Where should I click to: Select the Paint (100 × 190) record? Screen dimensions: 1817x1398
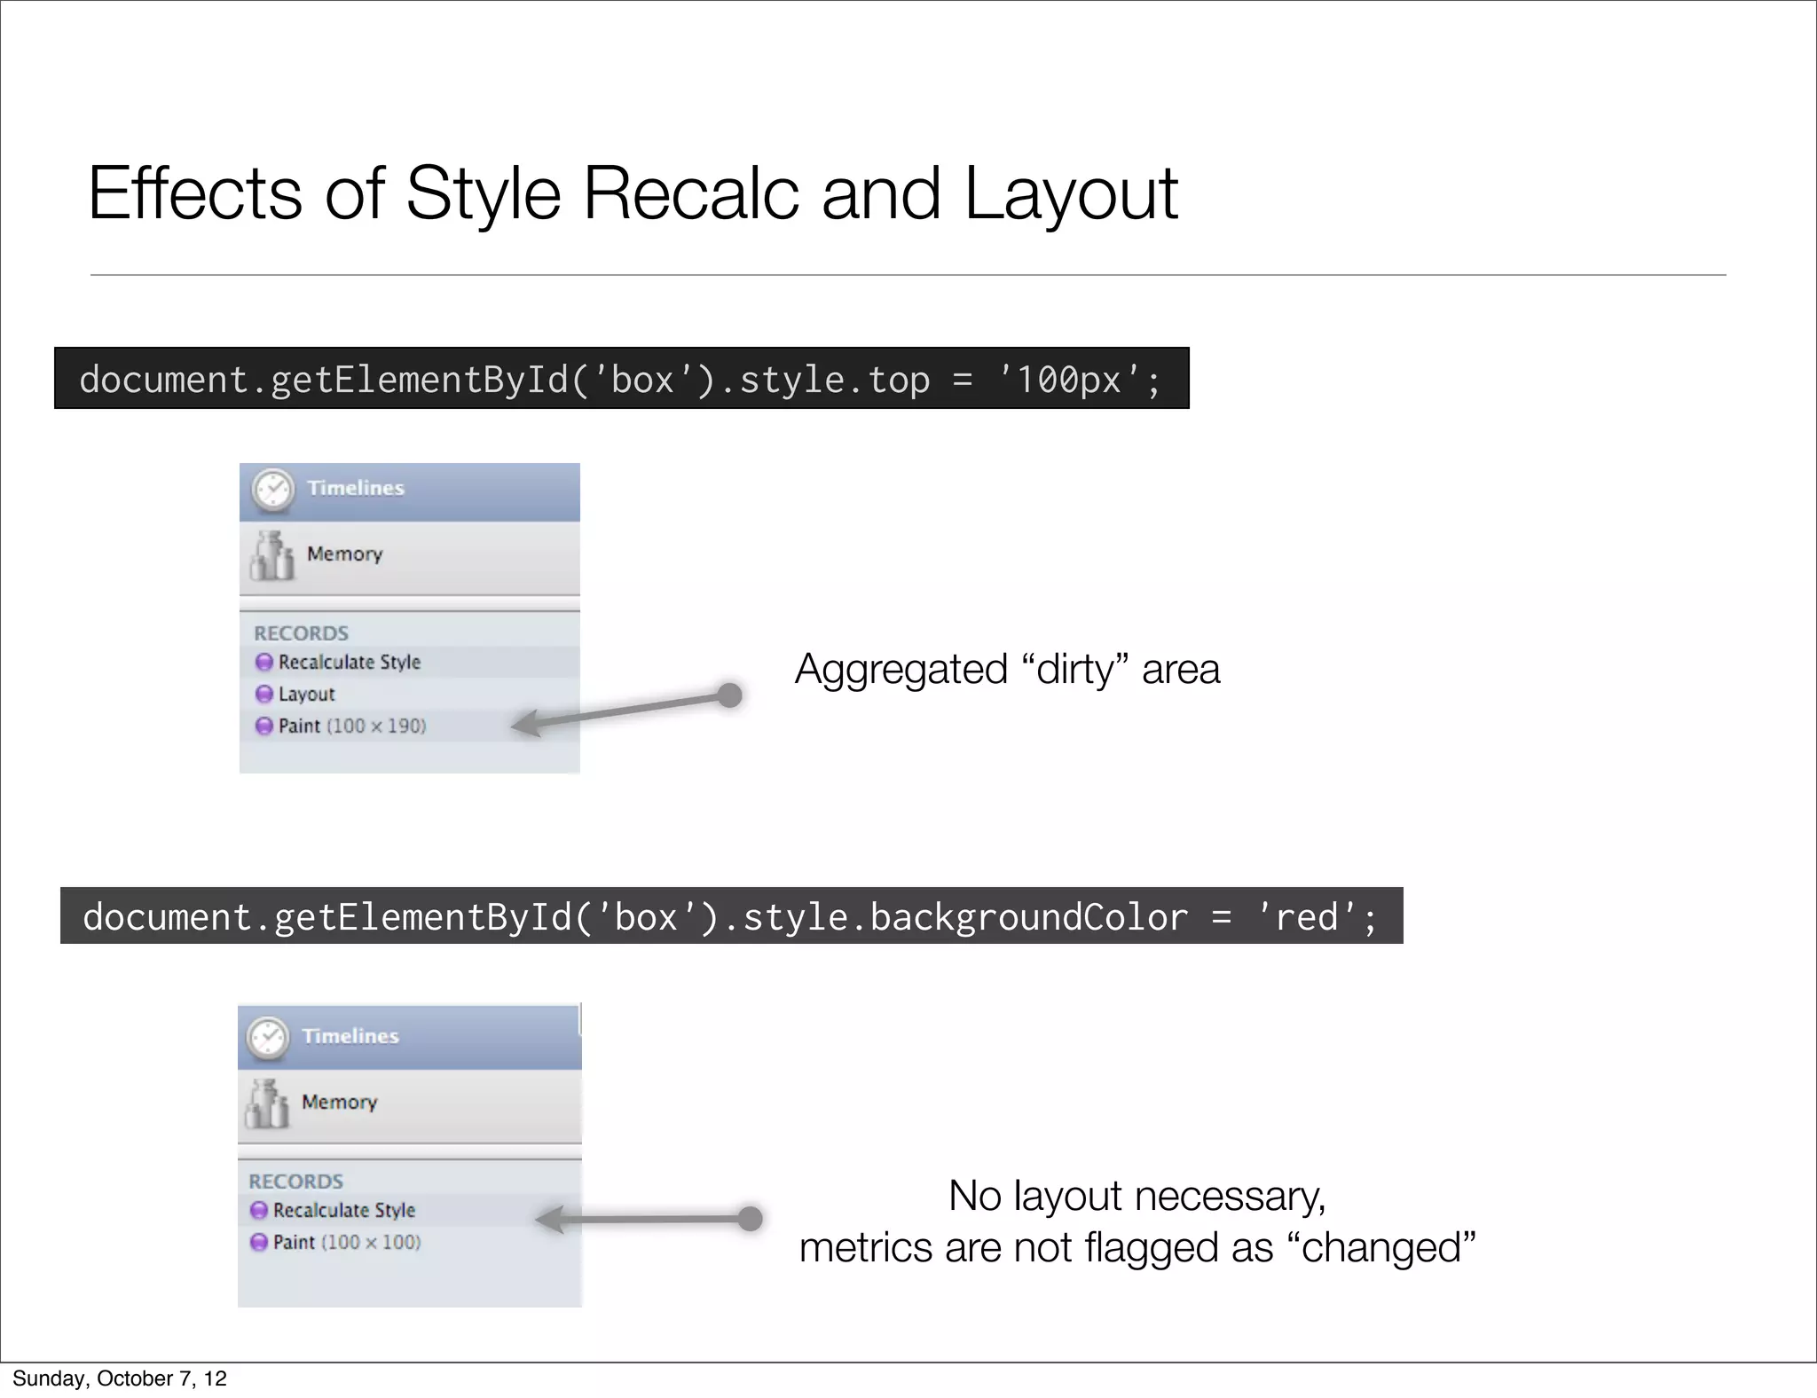[352, 726]
